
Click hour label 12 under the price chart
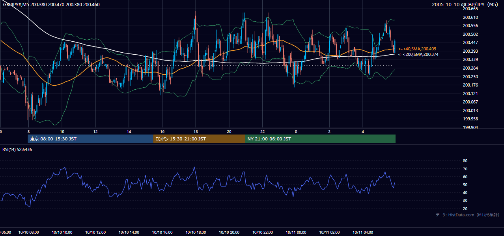tap(95, 131)
